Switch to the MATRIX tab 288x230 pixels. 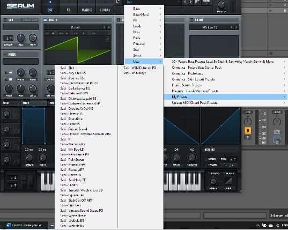click(x=87, y=10)
